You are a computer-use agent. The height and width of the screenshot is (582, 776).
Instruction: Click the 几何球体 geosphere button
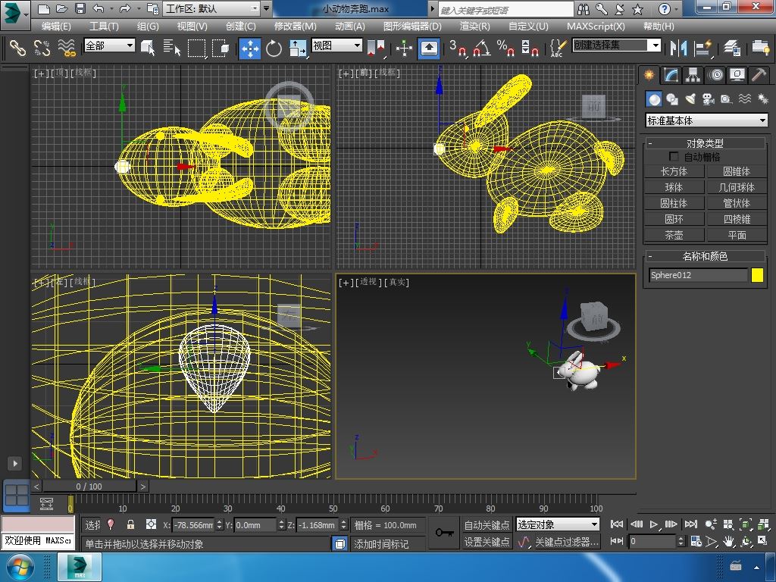point(737,187)
